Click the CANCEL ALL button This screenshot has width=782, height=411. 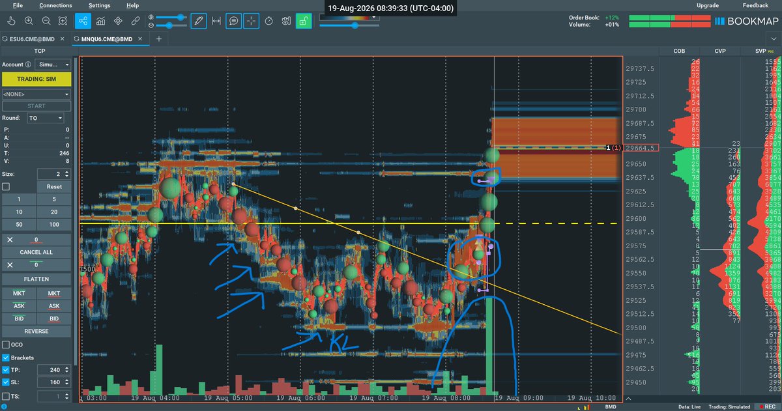(x=36, y=252)
